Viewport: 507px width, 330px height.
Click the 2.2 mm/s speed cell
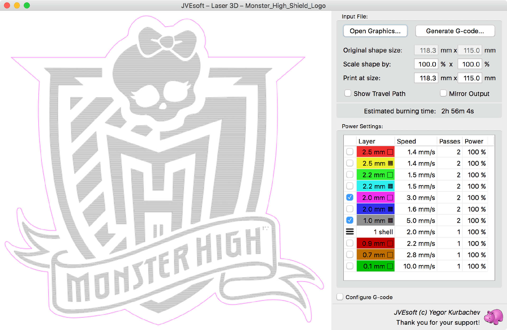[416, 243]
